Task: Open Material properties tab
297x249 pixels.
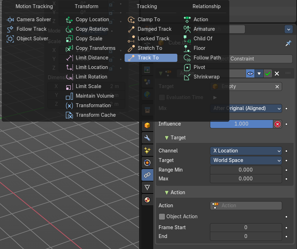Action: coord(147,200)
